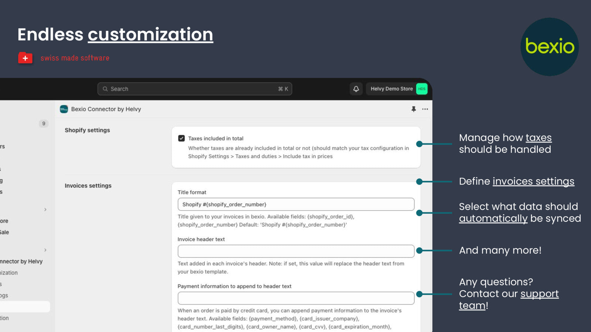The width and height of the screenshot is (591, 332).
Task: Open the three-dots more actions menu
Action: (425, 109)
